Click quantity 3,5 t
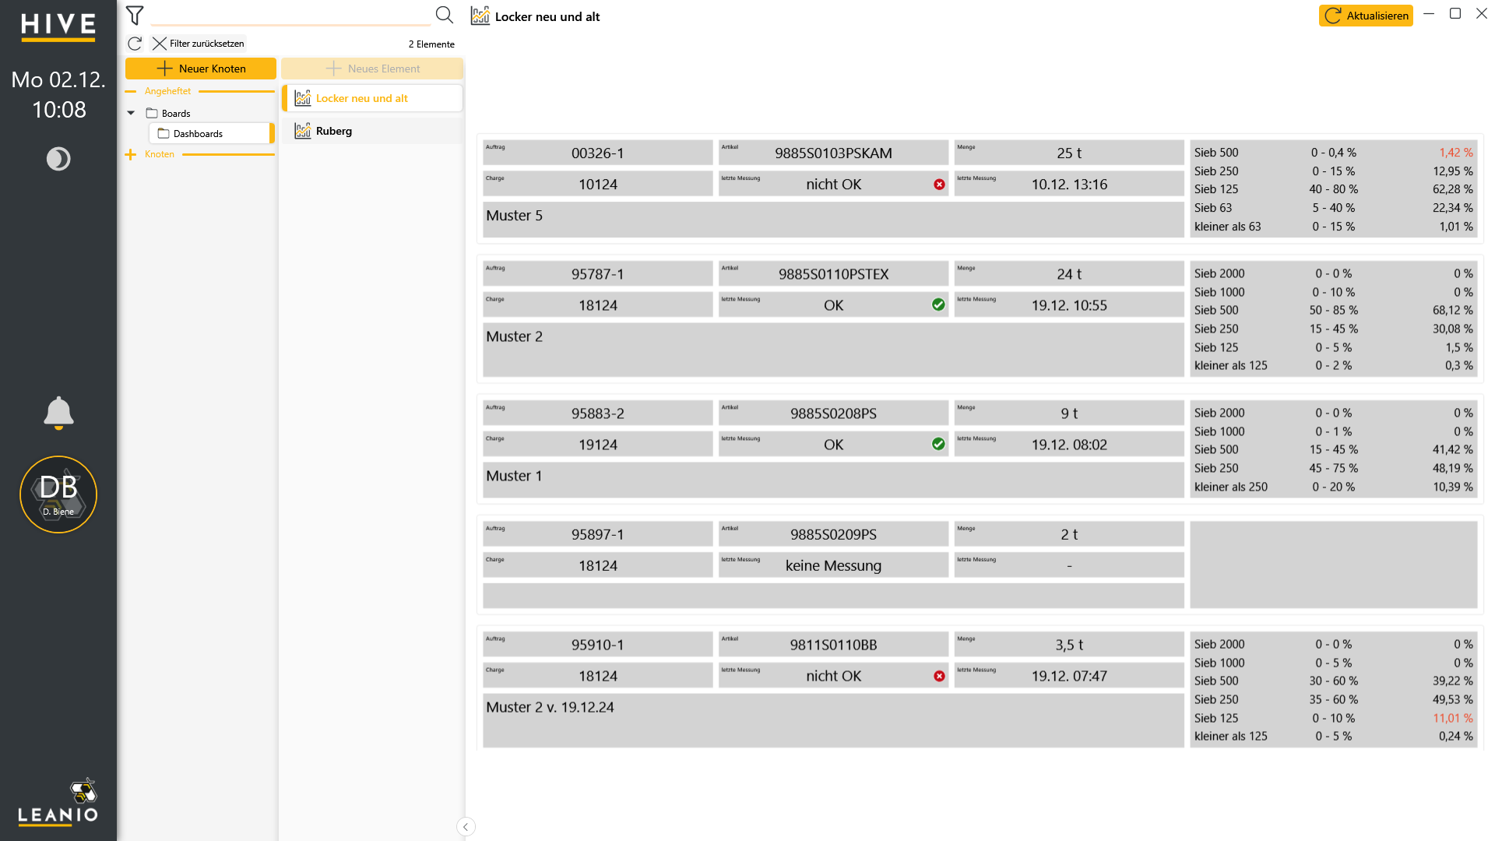Image resolution: width=1495 pixels, height=841 pixels. pyautogui.click(x=1069, y=645)
